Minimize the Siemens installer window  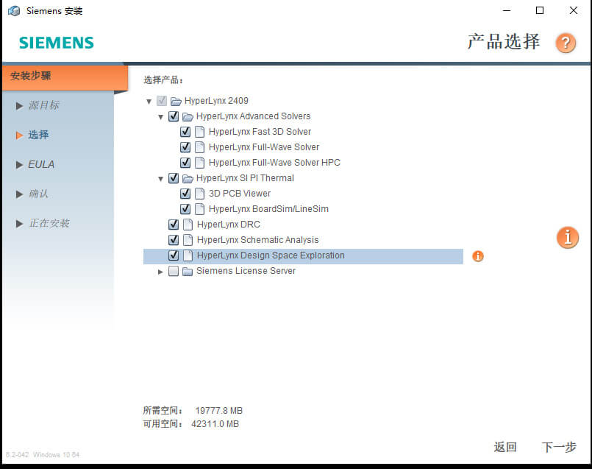tap(507, 10)
